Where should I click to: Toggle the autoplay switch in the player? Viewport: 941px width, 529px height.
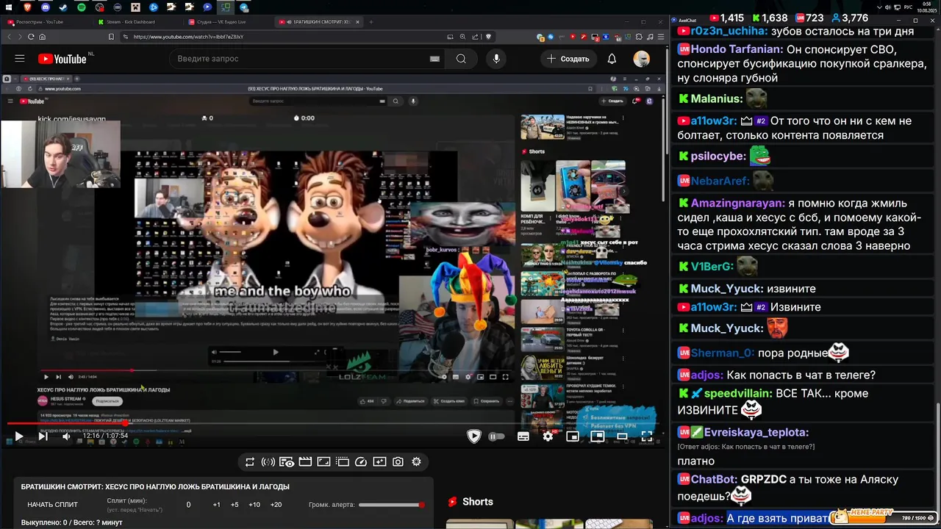497,436
